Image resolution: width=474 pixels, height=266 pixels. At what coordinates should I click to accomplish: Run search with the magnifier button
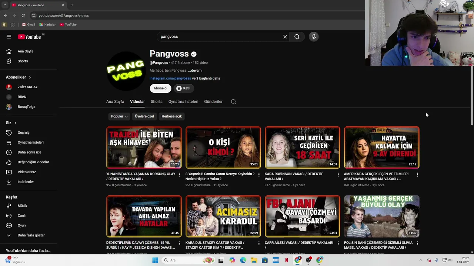(x=297, y=37)
